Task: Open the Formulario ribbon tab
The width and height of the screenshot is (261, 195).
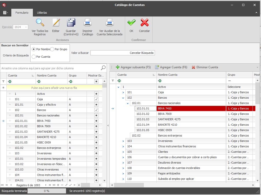Action: pos(22,13)
